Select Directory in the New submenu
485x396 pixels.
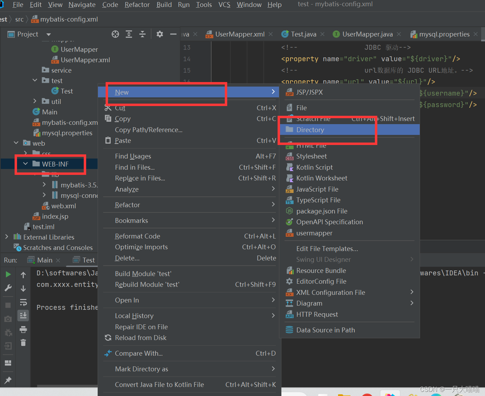[350, 130]
